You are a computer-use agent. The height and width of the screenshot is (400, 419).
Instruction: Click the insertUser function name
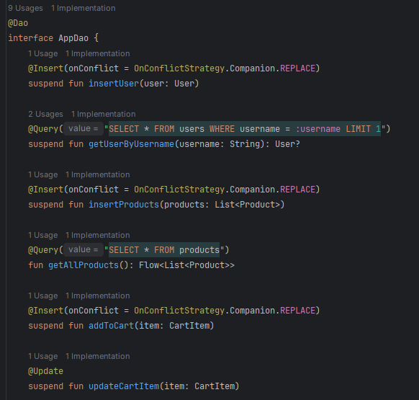pyautogui.click(x=114, y=84)
